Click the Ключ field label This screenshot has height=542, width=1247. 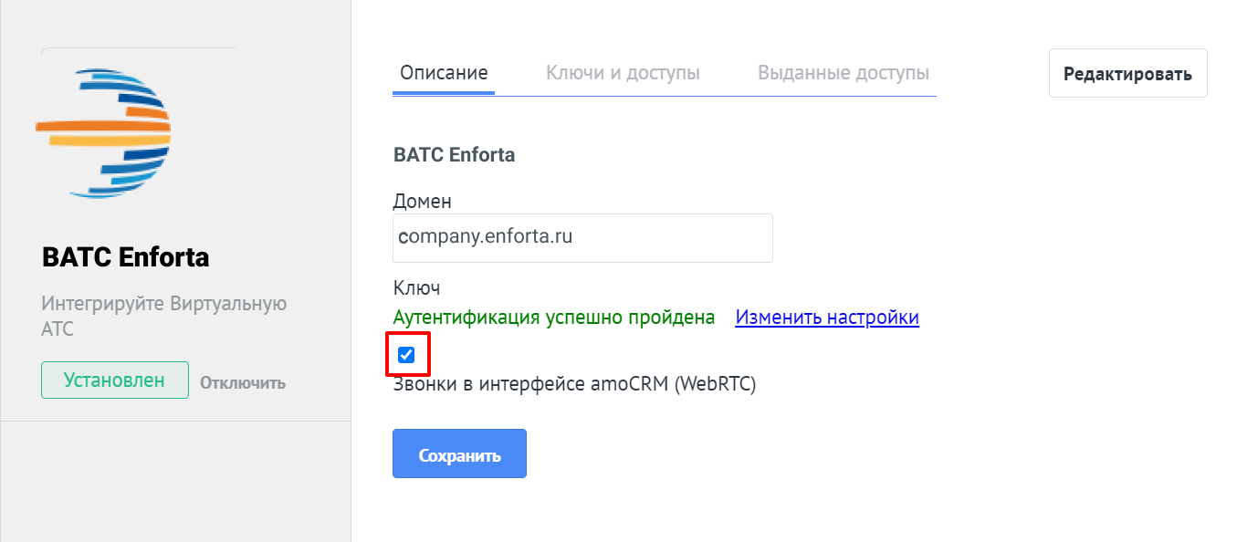click(x=416, y=288)
